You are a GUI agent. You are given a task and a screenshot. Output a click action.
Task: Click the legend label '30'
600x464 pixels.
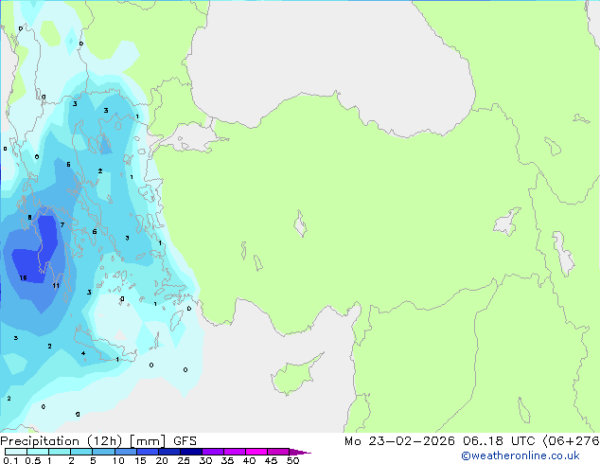point(205,460)
